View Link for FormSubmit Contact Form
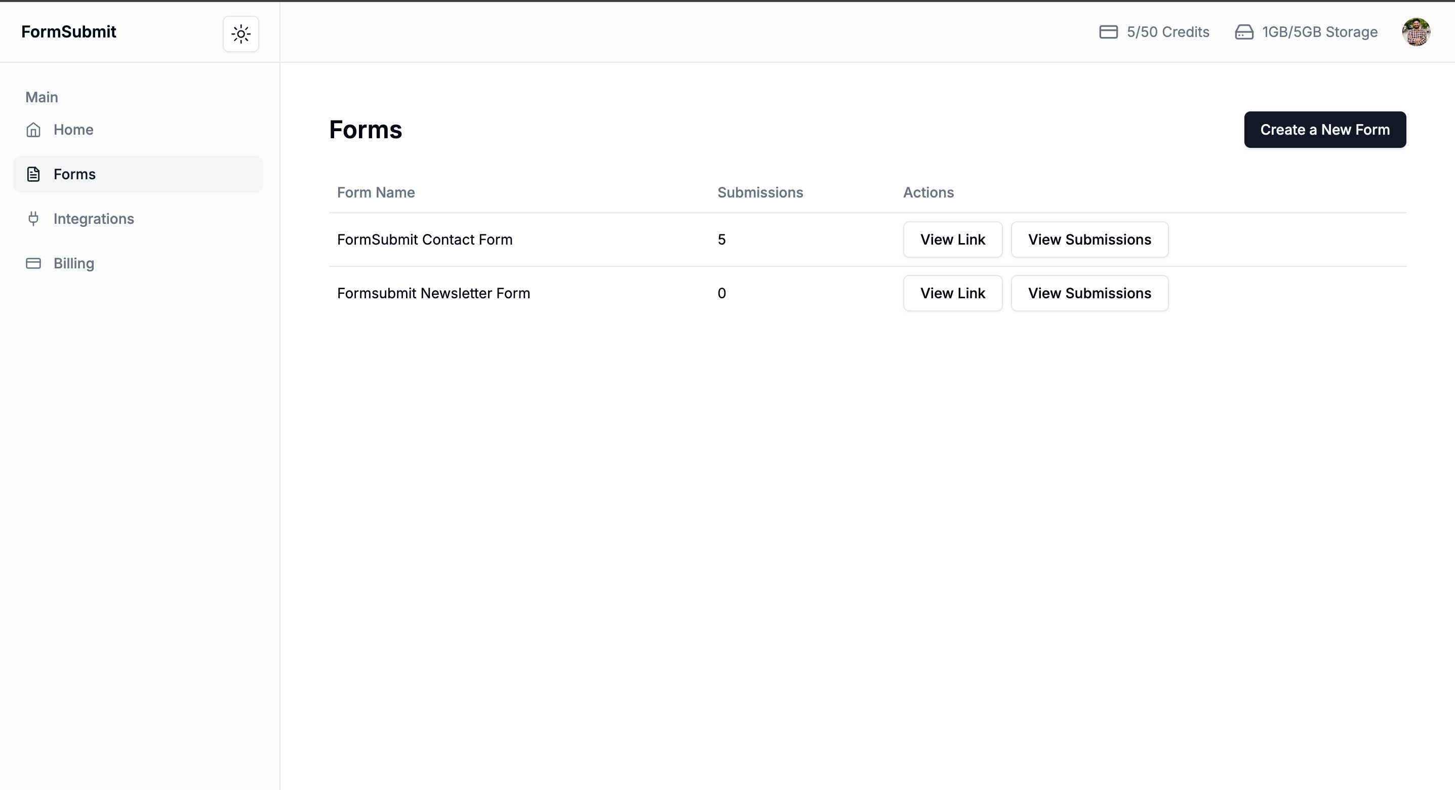This screenshot has height=790, width=1455. [952, 239]
